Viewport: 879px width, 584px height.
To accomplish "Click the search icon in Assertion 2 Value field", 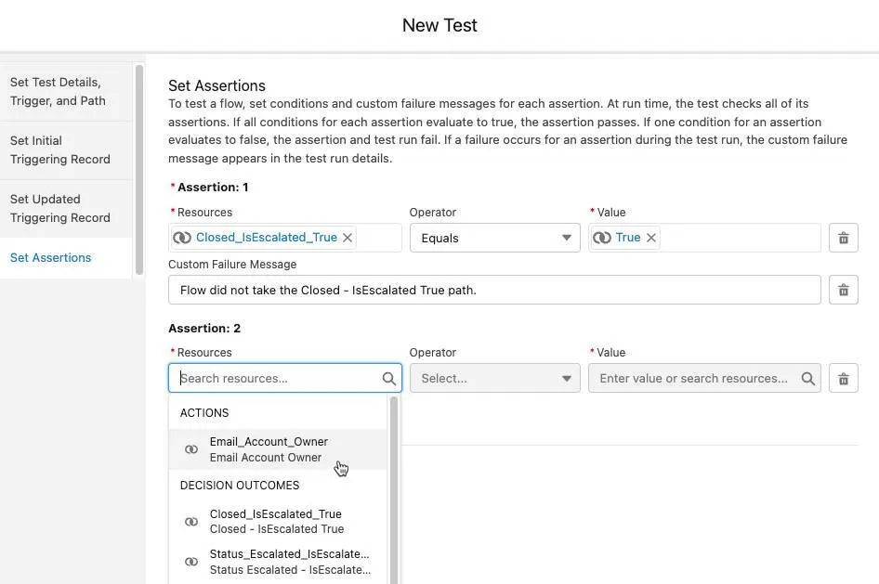I will 807,377.
